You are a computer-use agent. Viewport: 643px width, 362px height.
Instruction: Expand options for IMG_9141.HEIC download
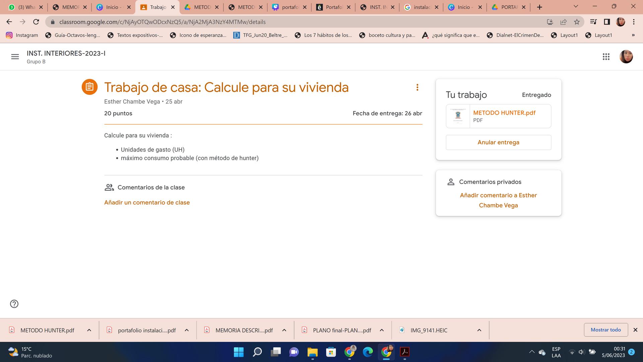point(479,330)
